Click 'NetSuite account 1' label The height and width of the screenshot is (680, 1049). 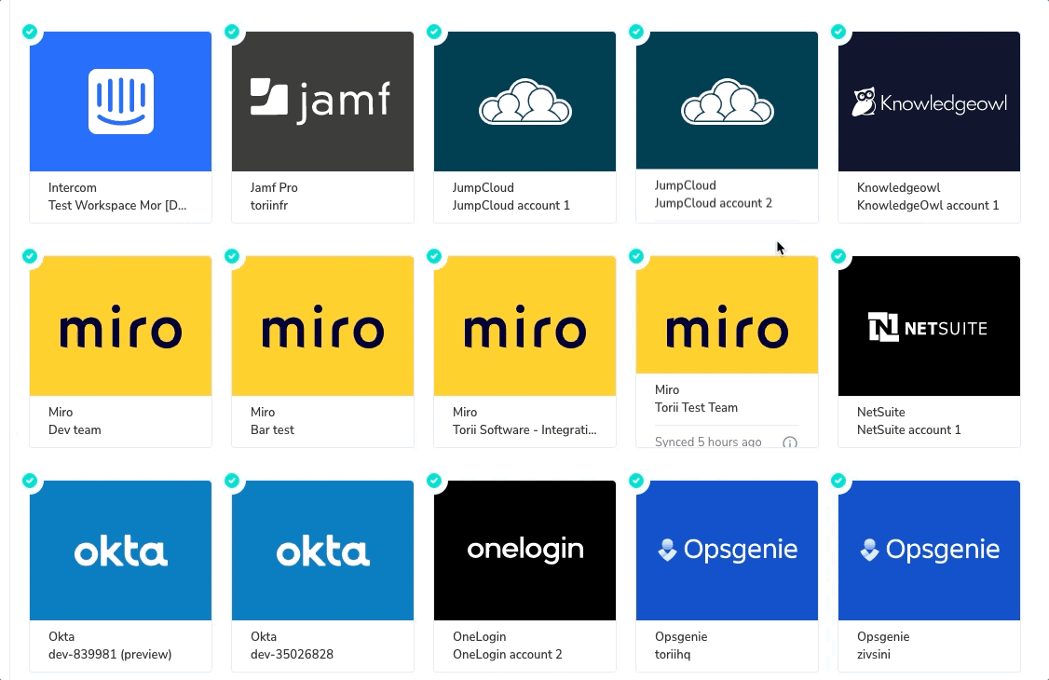(x=908, y=430)
